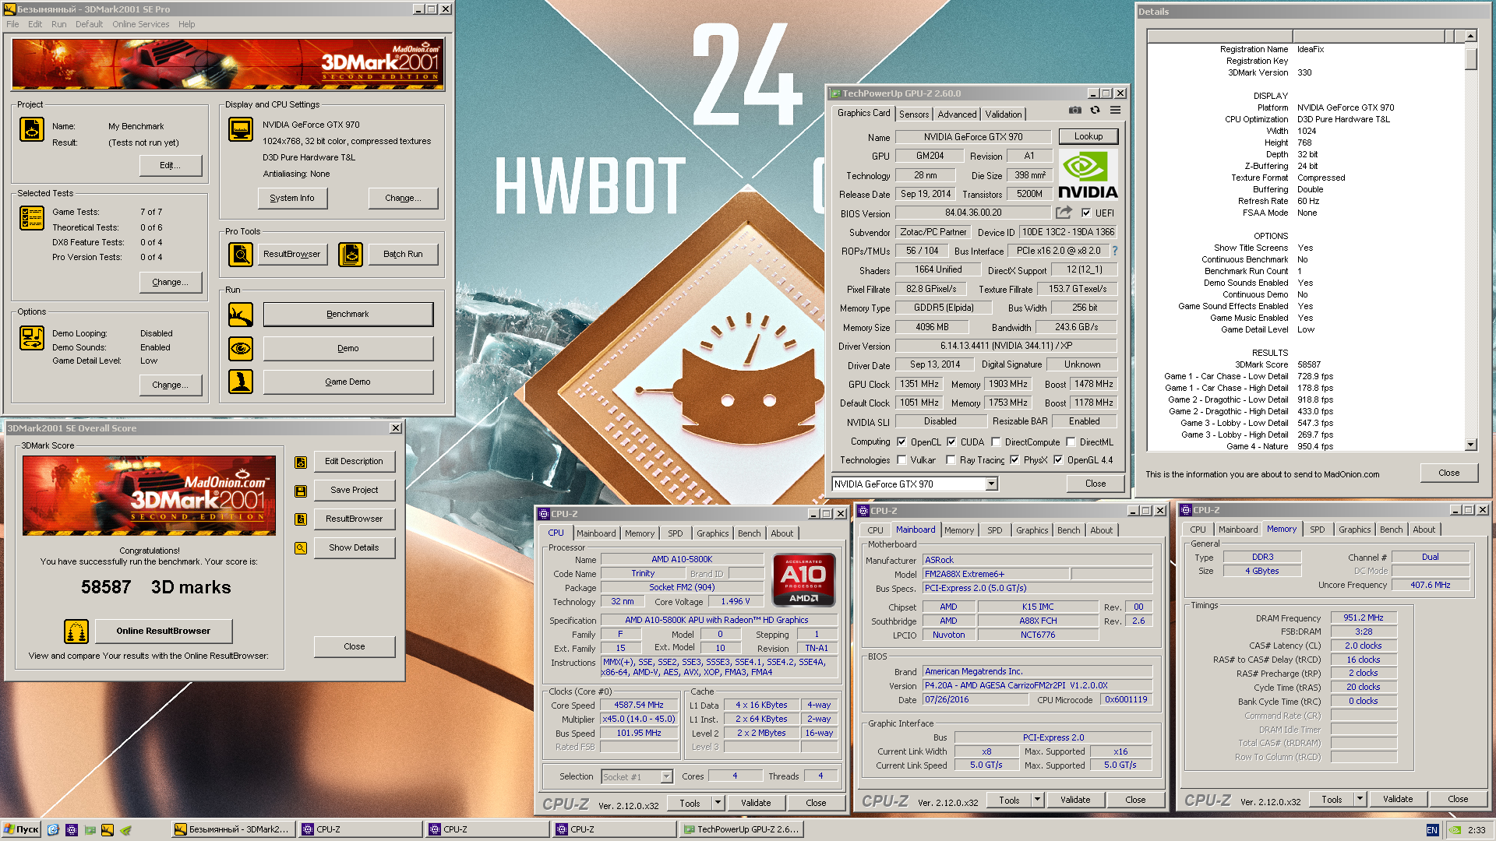Click the Project floppy icon in 3DMark2001
Viewport: 1496px width, 841px height.
[x=32, y=129]
